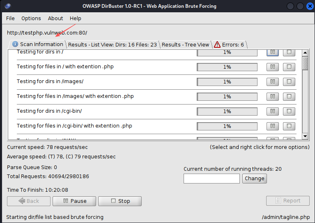Click 'Current number of running threads: 20' label
Viewport: 315px width, 223px height.
coord(232,169)
